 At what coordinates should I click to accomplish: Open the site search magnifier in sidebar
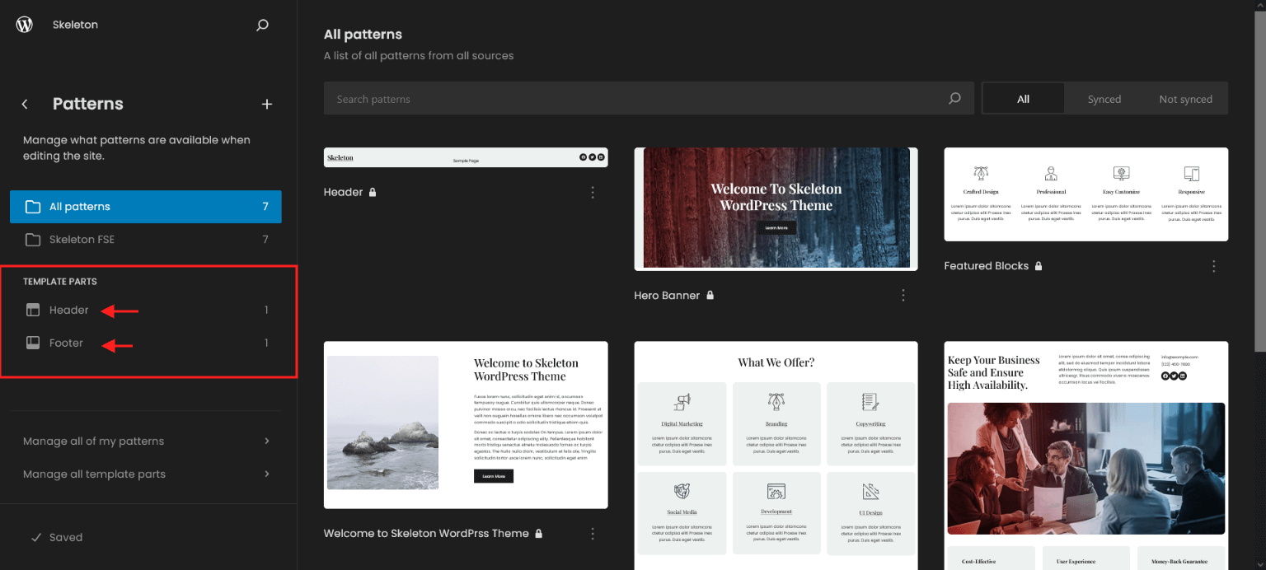click(262, 25)
